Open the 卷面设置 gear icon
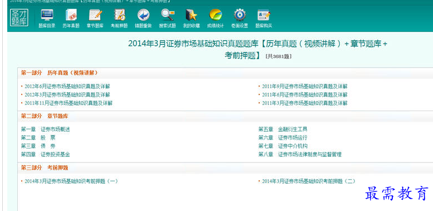The height and width of the screenshot is (211, 433). (x=240, y=15)
